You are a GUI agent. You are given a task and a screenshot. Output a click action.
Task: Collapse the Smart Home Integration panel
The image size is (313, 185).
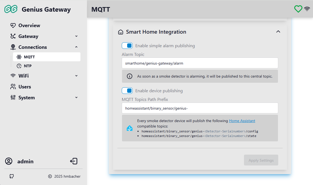278,32
